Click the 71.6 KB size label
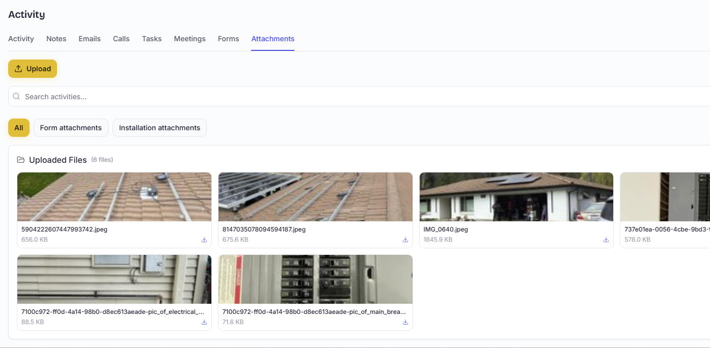Image resolution: width=710 pixels, height=348 pixels. (233, 322)
